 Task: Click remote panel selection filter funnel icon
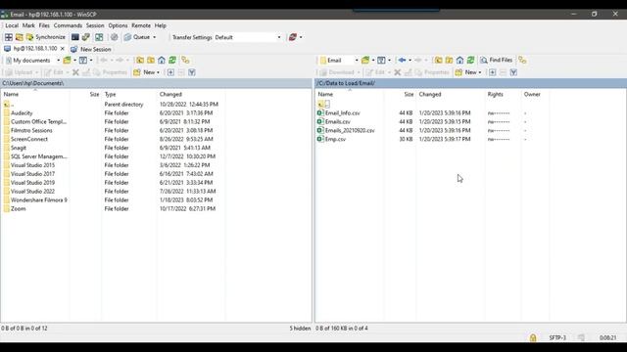(x=513, y=72)
